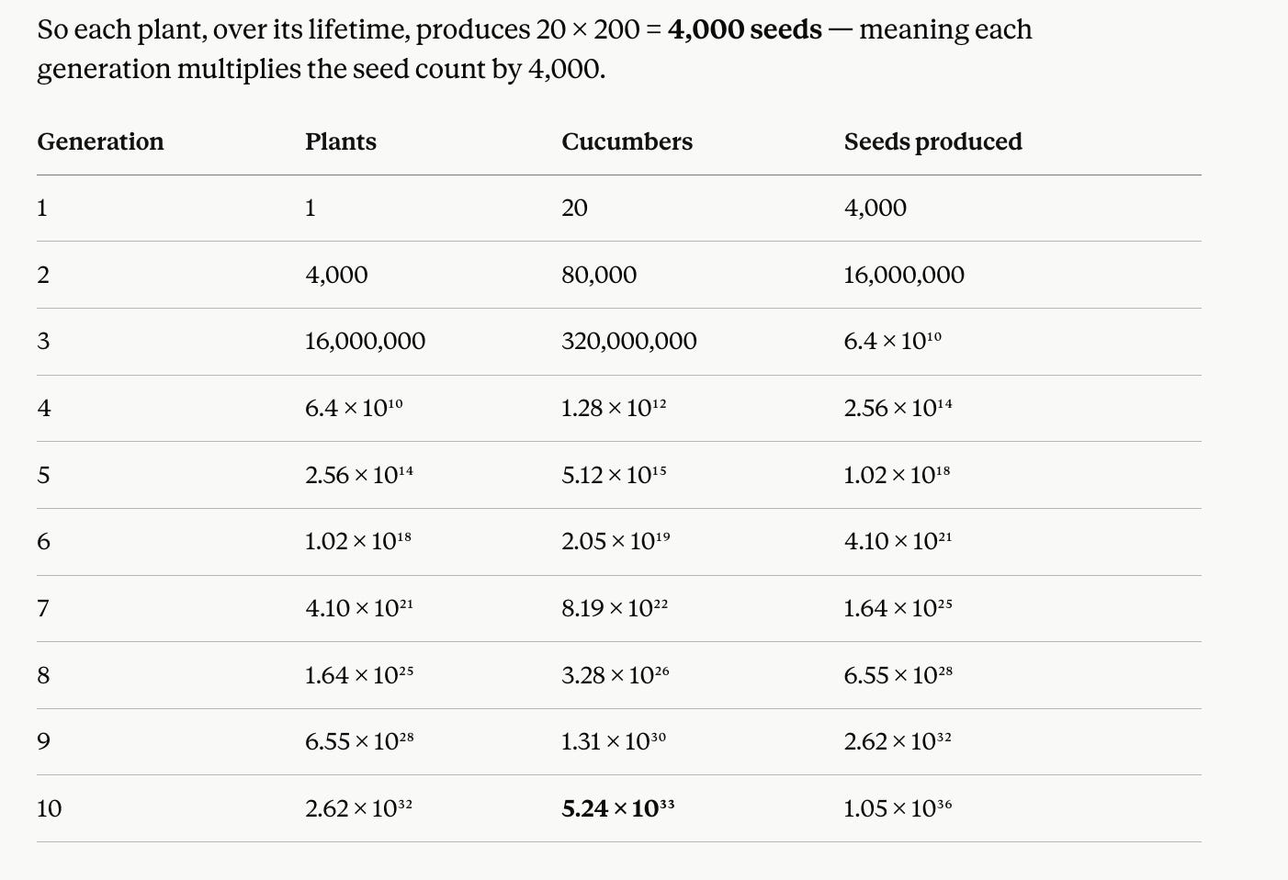Click the 320,000,000 cucumbers cell
The height and width of the screenshot is (880, 1288).
629,341
